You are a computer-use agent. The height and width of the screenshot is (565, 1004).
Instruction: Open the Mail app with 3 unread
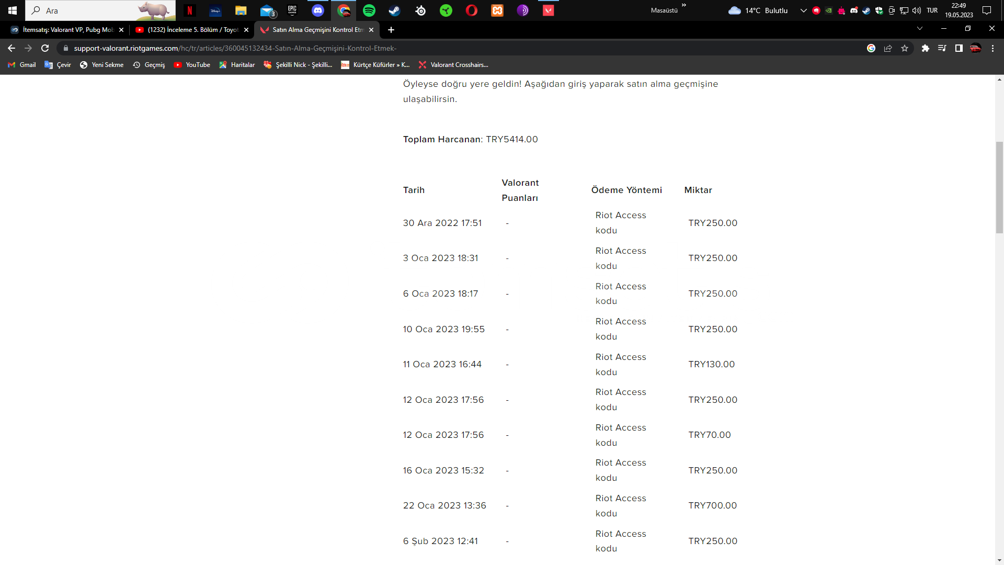coord(267,10)
